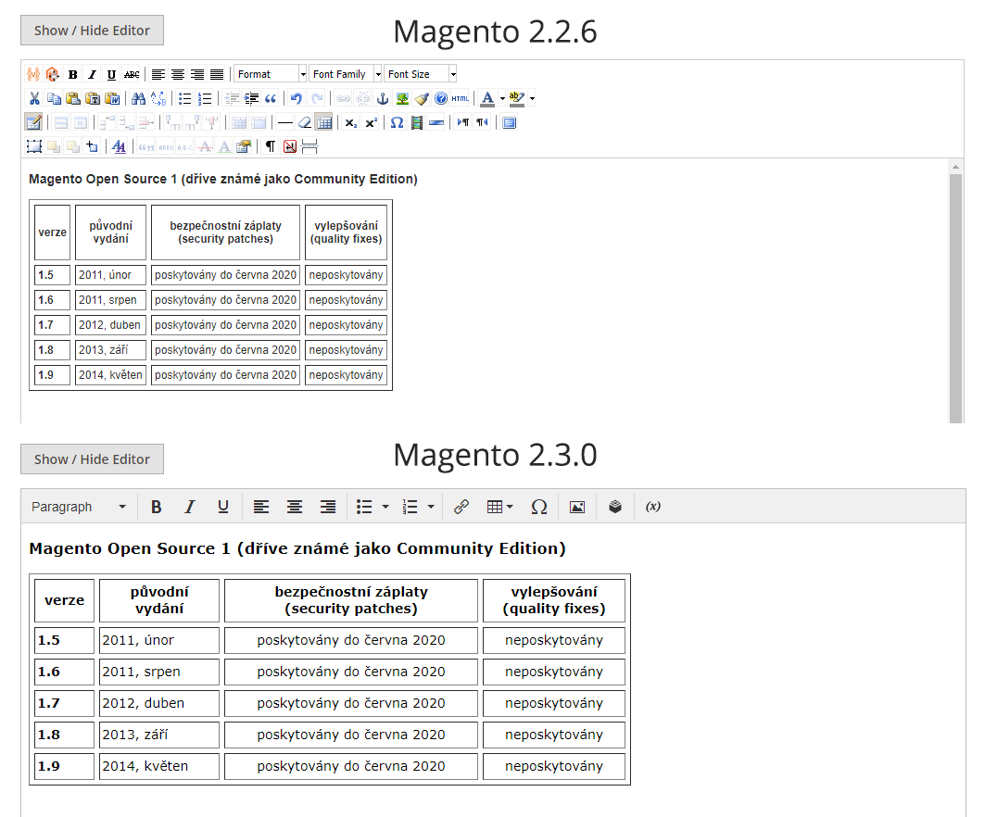Click insert/edit layer pencil icon
This screenshot has width=985, height=817.
(x=34, y=122)
